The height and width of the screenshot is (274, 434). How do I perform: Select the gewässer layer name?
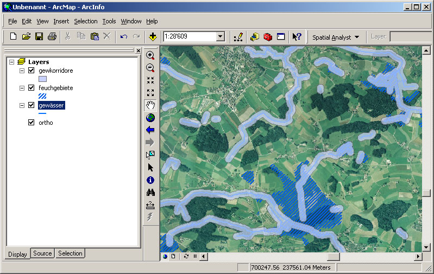pyautogui.click(x=52, y=106)
